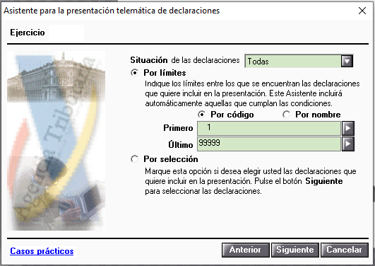Continue with the Siguiente button
Image resolution: width=375 pixels, height=266 pixels.
tap(295, 250)
